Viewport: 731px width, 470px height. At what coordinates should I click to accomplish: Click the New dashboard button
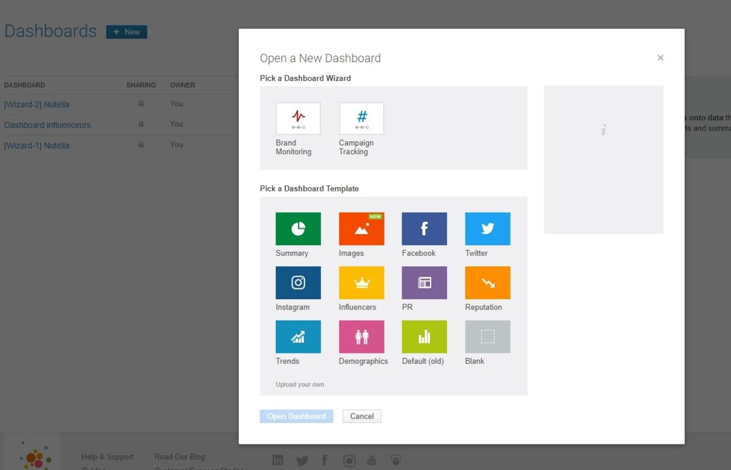pos(127,32)
